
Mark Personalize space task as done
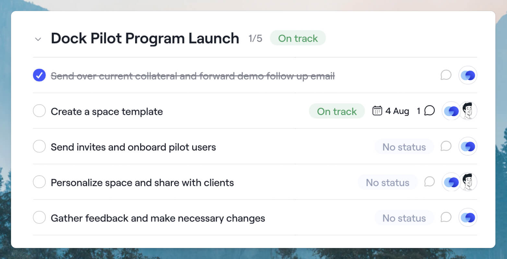coord(39,182)
